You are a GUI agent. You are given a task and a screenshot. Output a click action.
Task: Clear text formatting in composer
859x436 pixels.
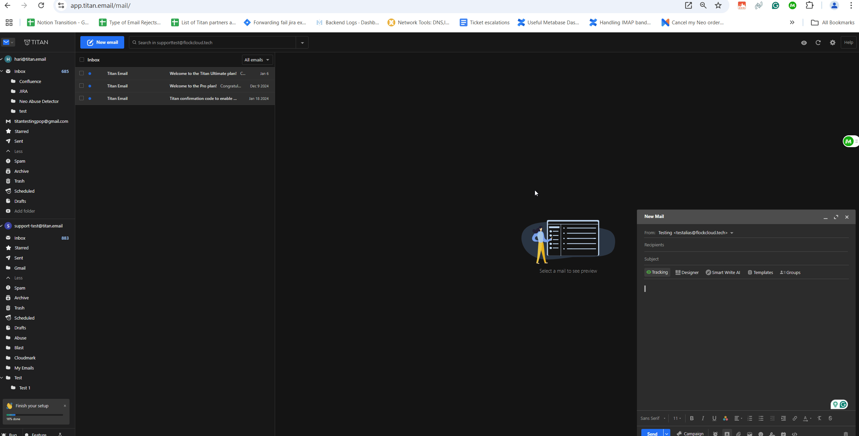tap(819, 418)
